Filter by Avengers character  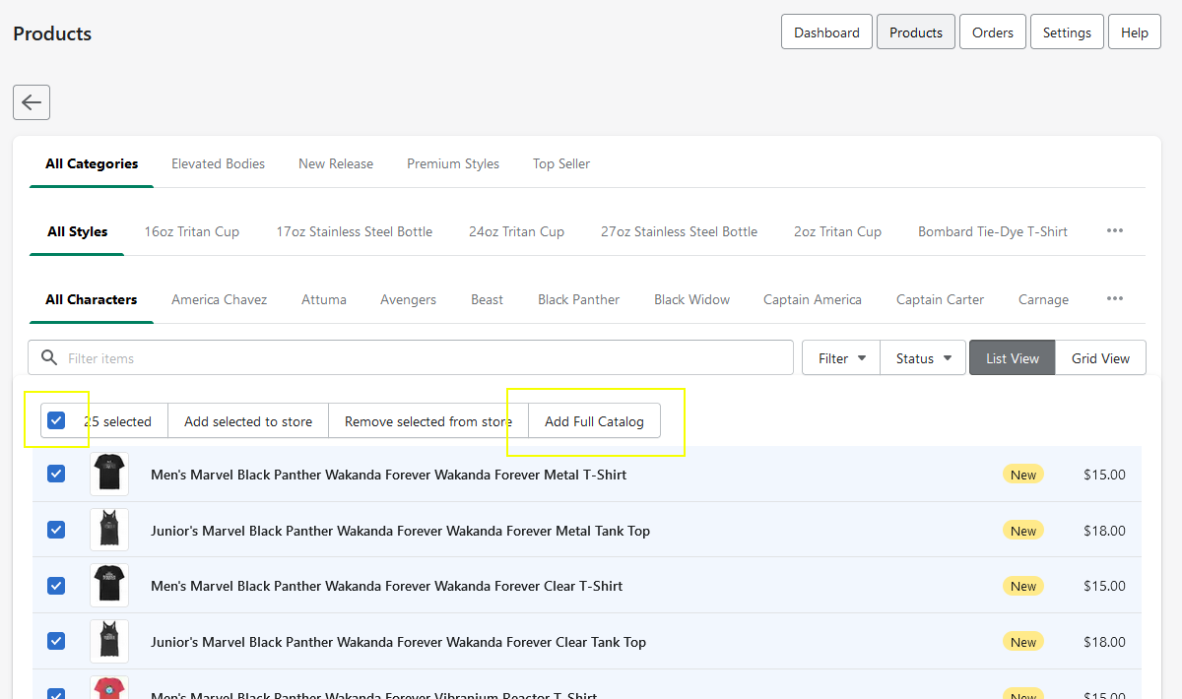coord(408,299)
